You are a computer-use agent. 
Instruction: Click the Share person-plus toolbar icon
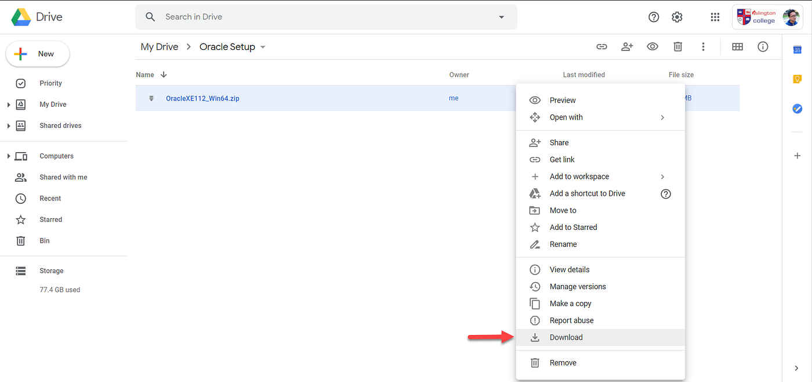coord(627,47)
